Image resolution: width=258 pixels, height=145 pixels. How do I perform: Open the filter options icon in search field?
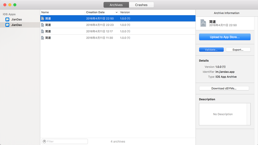pos(44,141)
